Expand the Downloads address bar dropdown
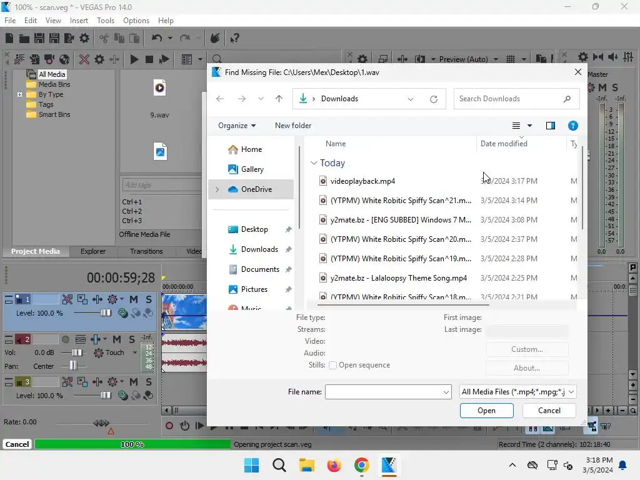 (411, 99)
